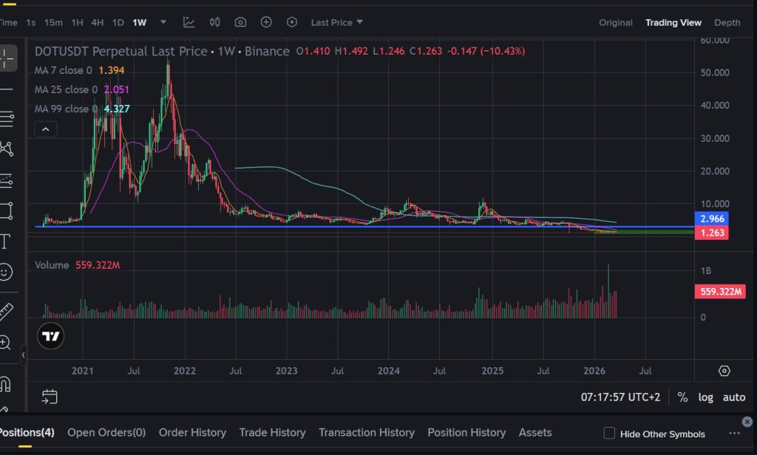Image resolution: width=757 pixels, height=455 pixels.
Task: Open the Last Price dropdown
Action: 336,22
